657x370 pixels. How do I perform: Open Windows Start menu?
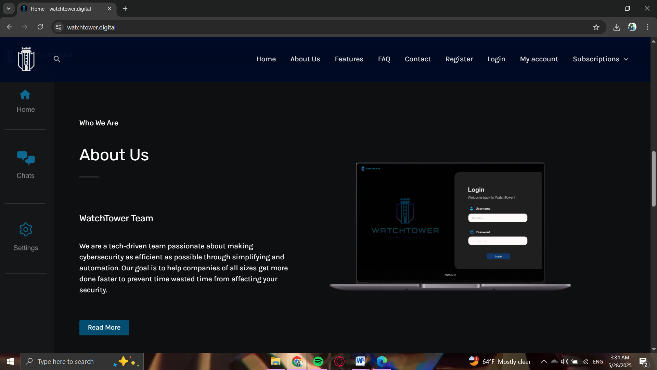click(x=10, y=361)
